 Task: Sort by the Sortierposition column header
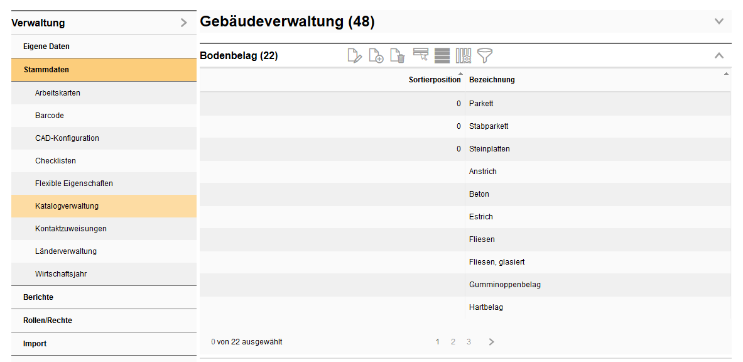(x=434, y=80)
